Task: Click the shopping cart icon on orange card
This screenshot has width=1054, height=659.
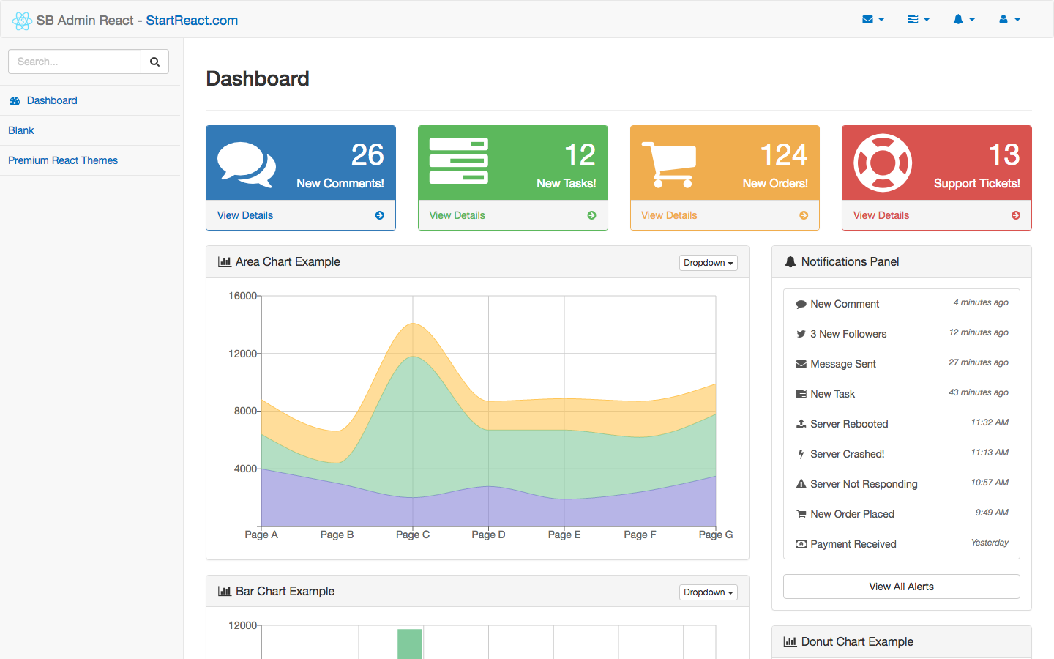Action: [669, 164]
